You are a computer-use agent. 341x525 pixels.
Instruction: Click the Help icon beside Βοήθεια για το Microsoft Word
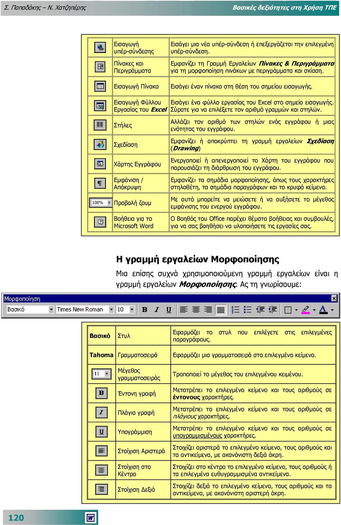[x=101, y=222]
